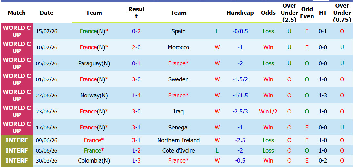
Task: Click the Spain team name
Action: click(178, 31)
